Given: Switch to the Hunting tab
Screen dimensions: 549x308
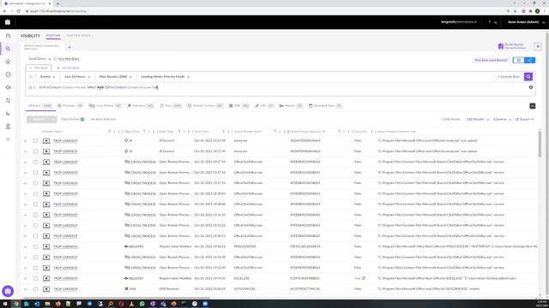Looking at the screenshot, I should tap(53, 36).
